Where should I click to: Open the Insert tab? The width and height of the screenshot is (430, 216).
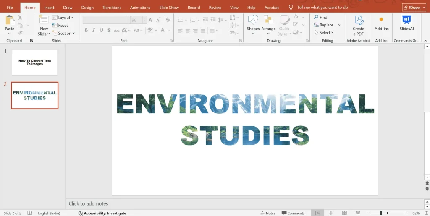pyautogui.click(x=50, y=8)
